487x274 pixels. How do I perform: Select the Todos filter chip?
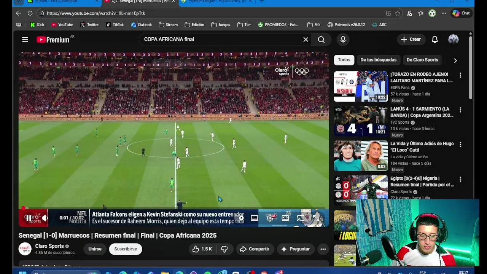coord(344,60)
